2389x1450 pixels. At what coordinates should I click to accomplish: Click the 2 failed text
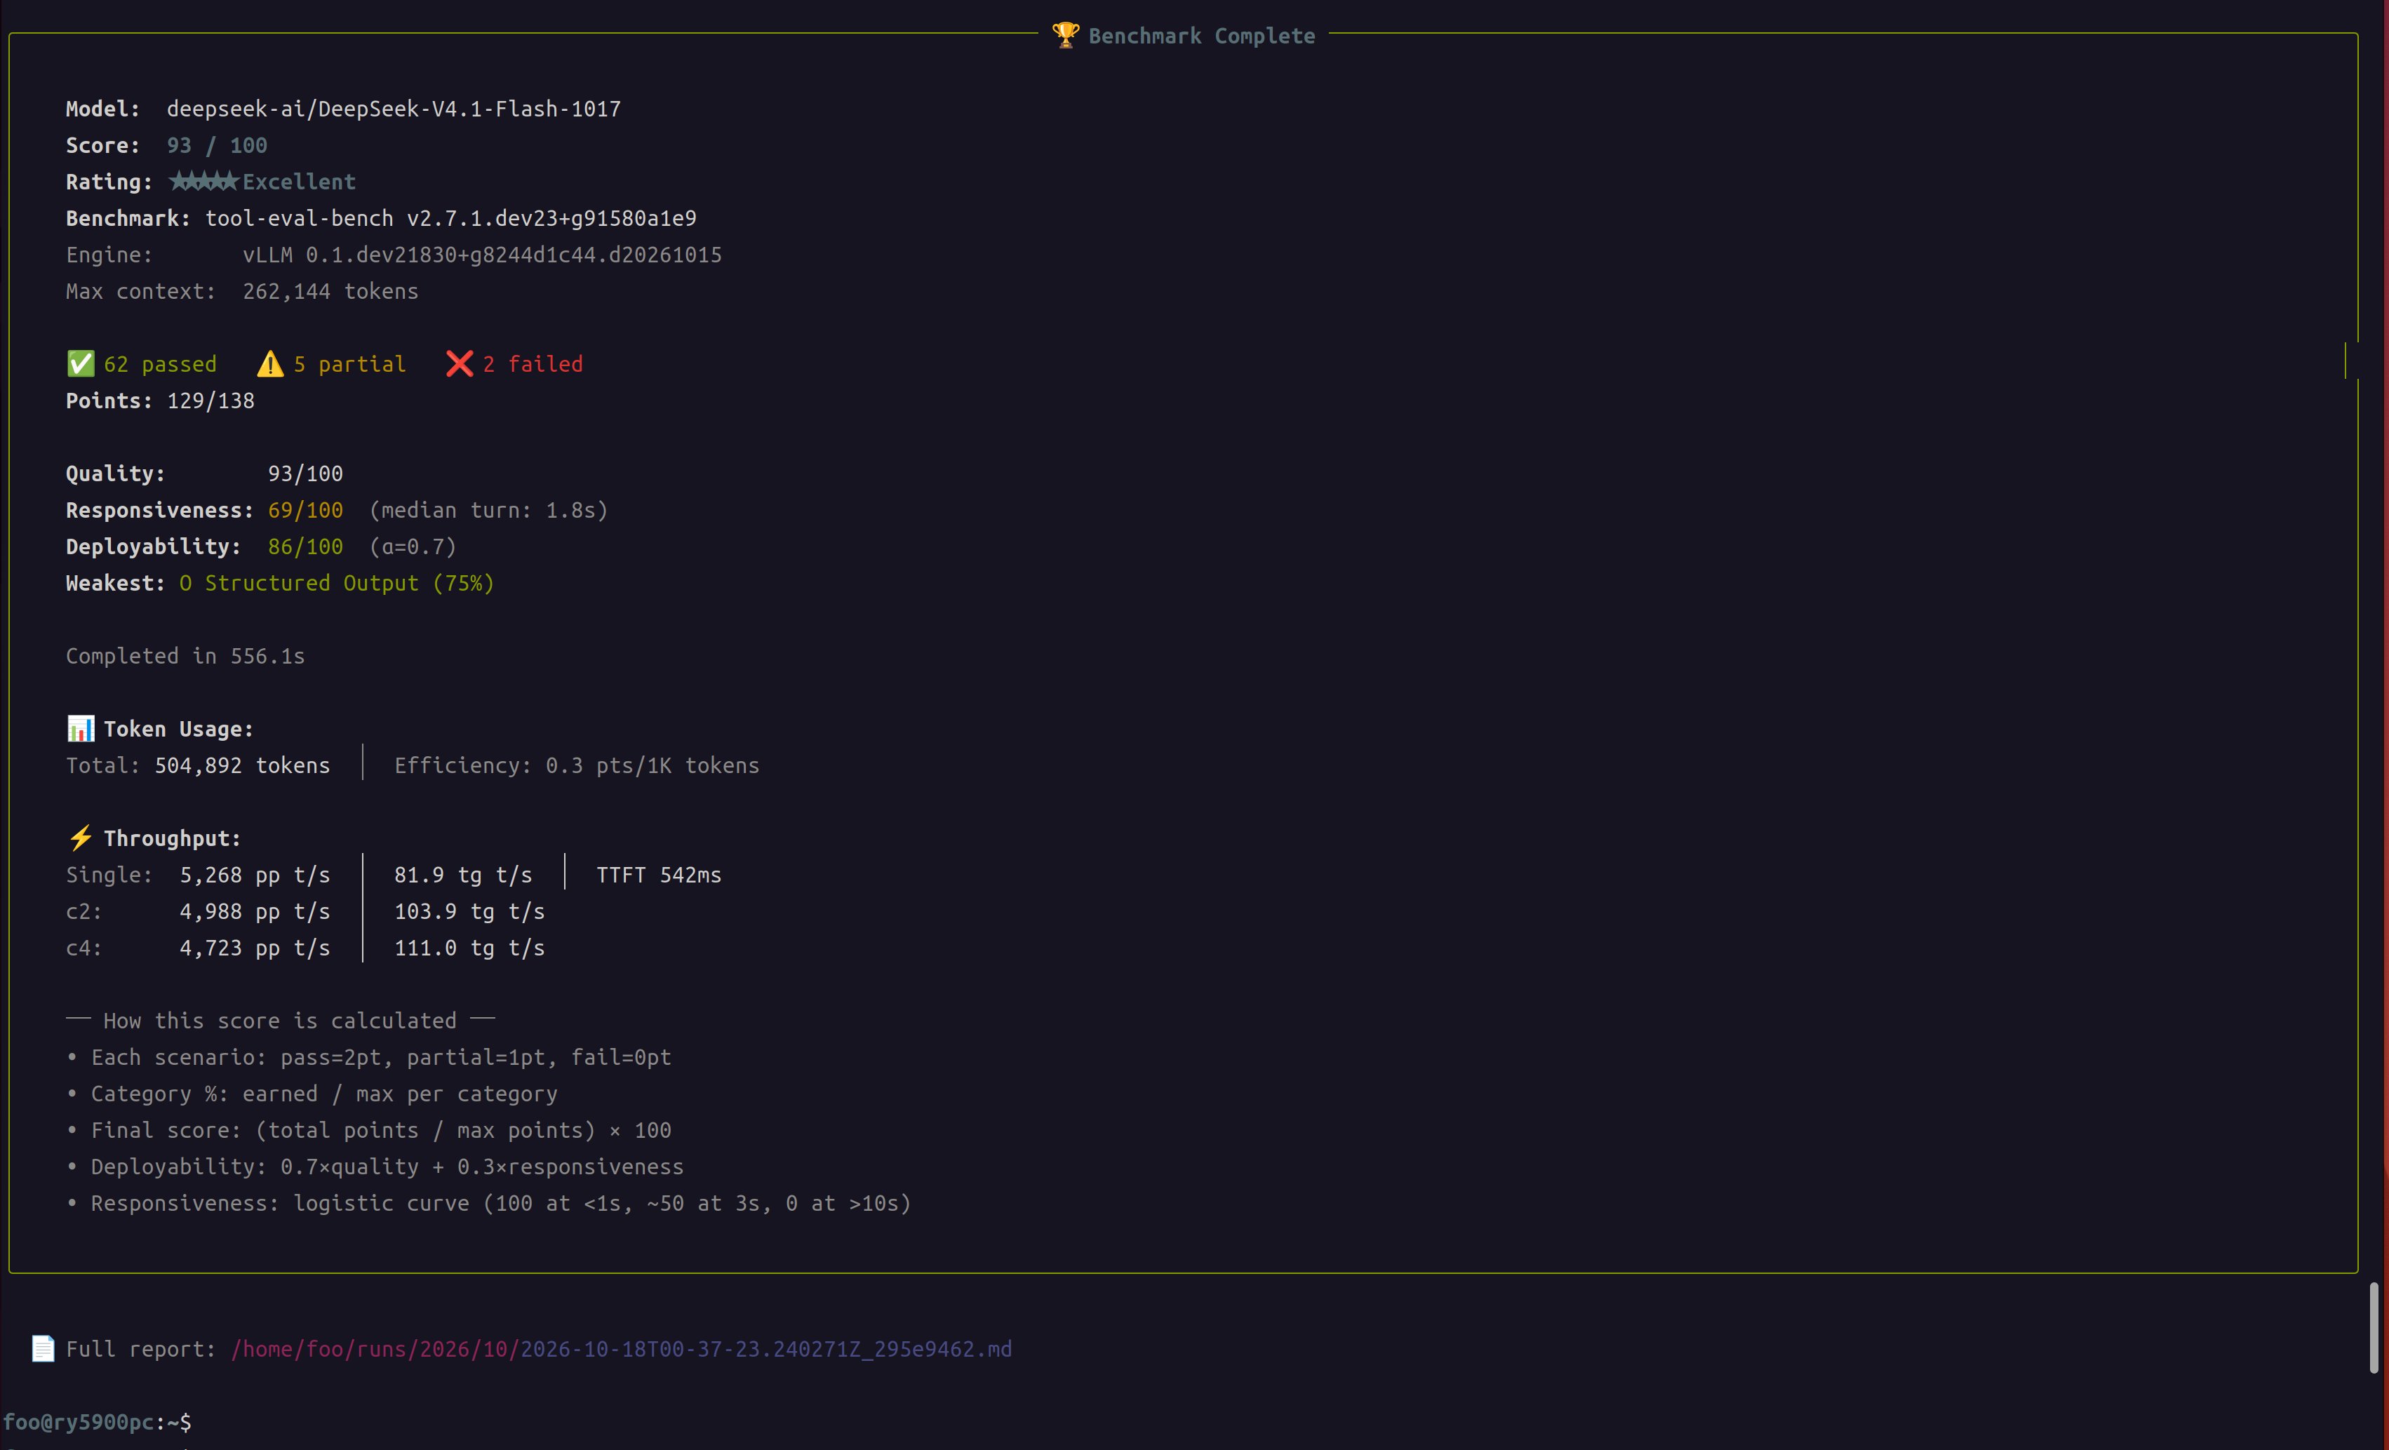[533, 365]
